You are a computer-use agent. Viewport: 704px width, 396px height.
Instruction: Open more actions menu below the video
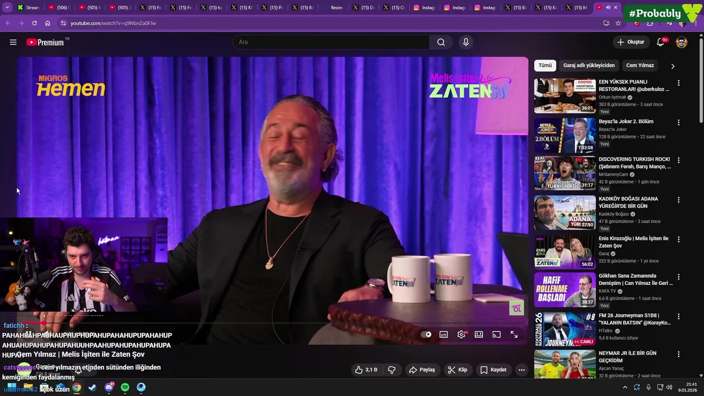point(521,370)
